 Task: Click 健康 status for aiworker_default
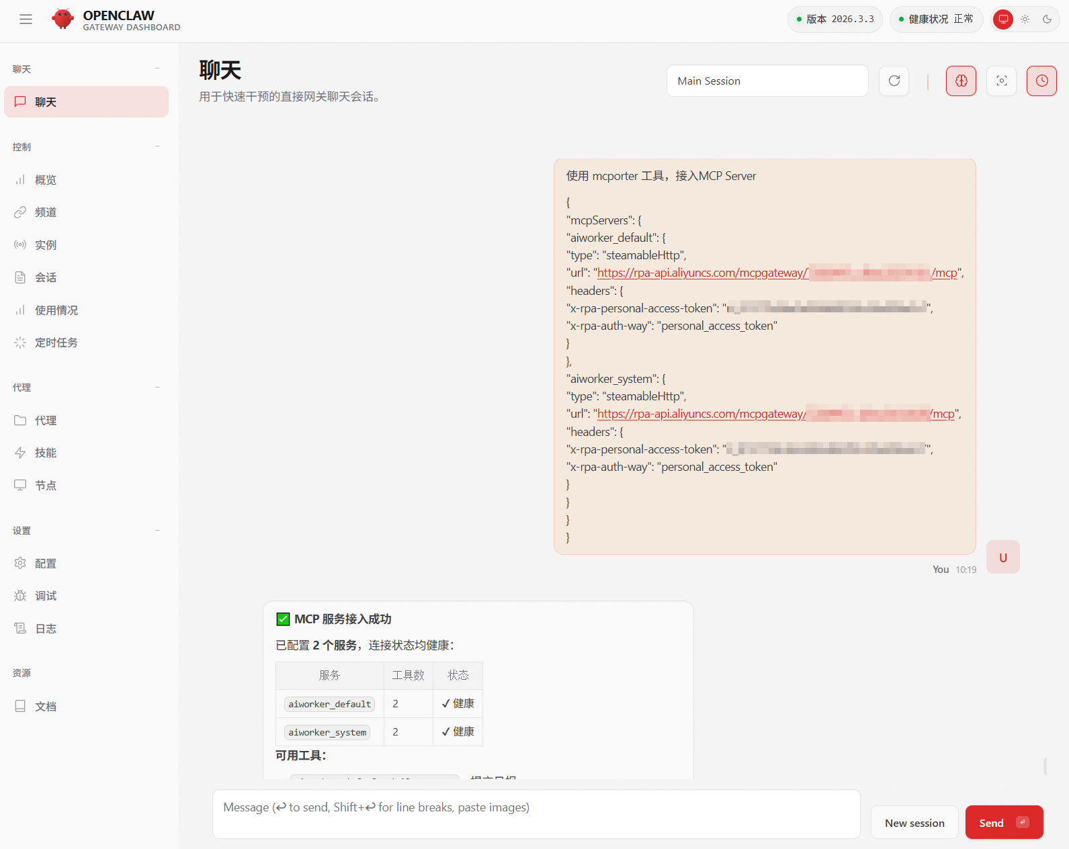tap(458, 704)
